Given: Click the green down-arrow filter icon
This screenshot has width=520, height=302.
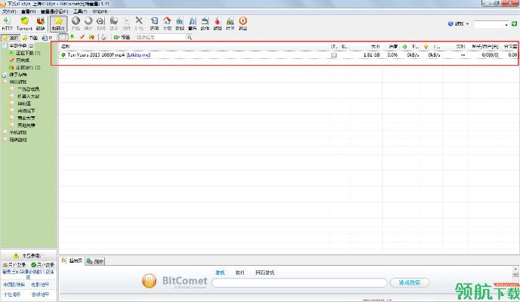Looking at the screenshot, I should 72,36.
